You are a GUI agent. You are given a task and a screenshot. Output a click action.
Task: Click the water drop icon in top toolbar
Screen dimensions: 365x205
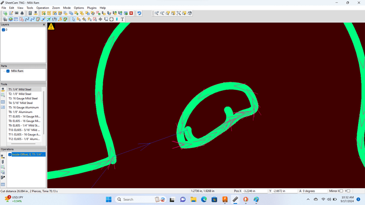pyautogui.click(x=22, y=13)
